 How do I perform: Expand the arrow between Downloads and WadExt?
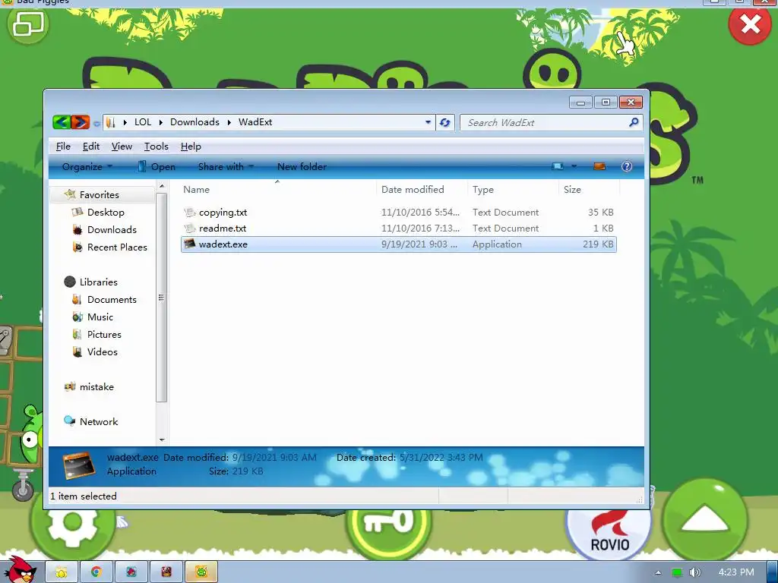(x=229, y=122)
